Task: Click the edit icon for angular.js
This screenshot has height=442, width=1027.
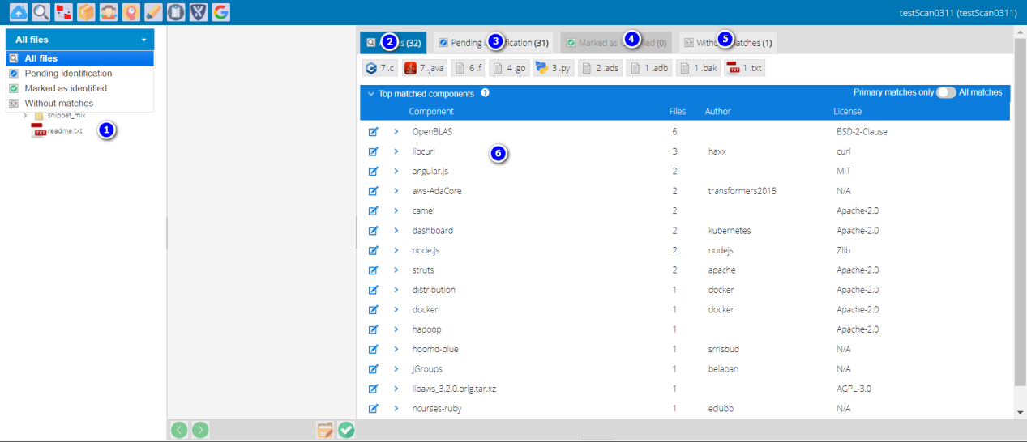Action: coord(374,171)
